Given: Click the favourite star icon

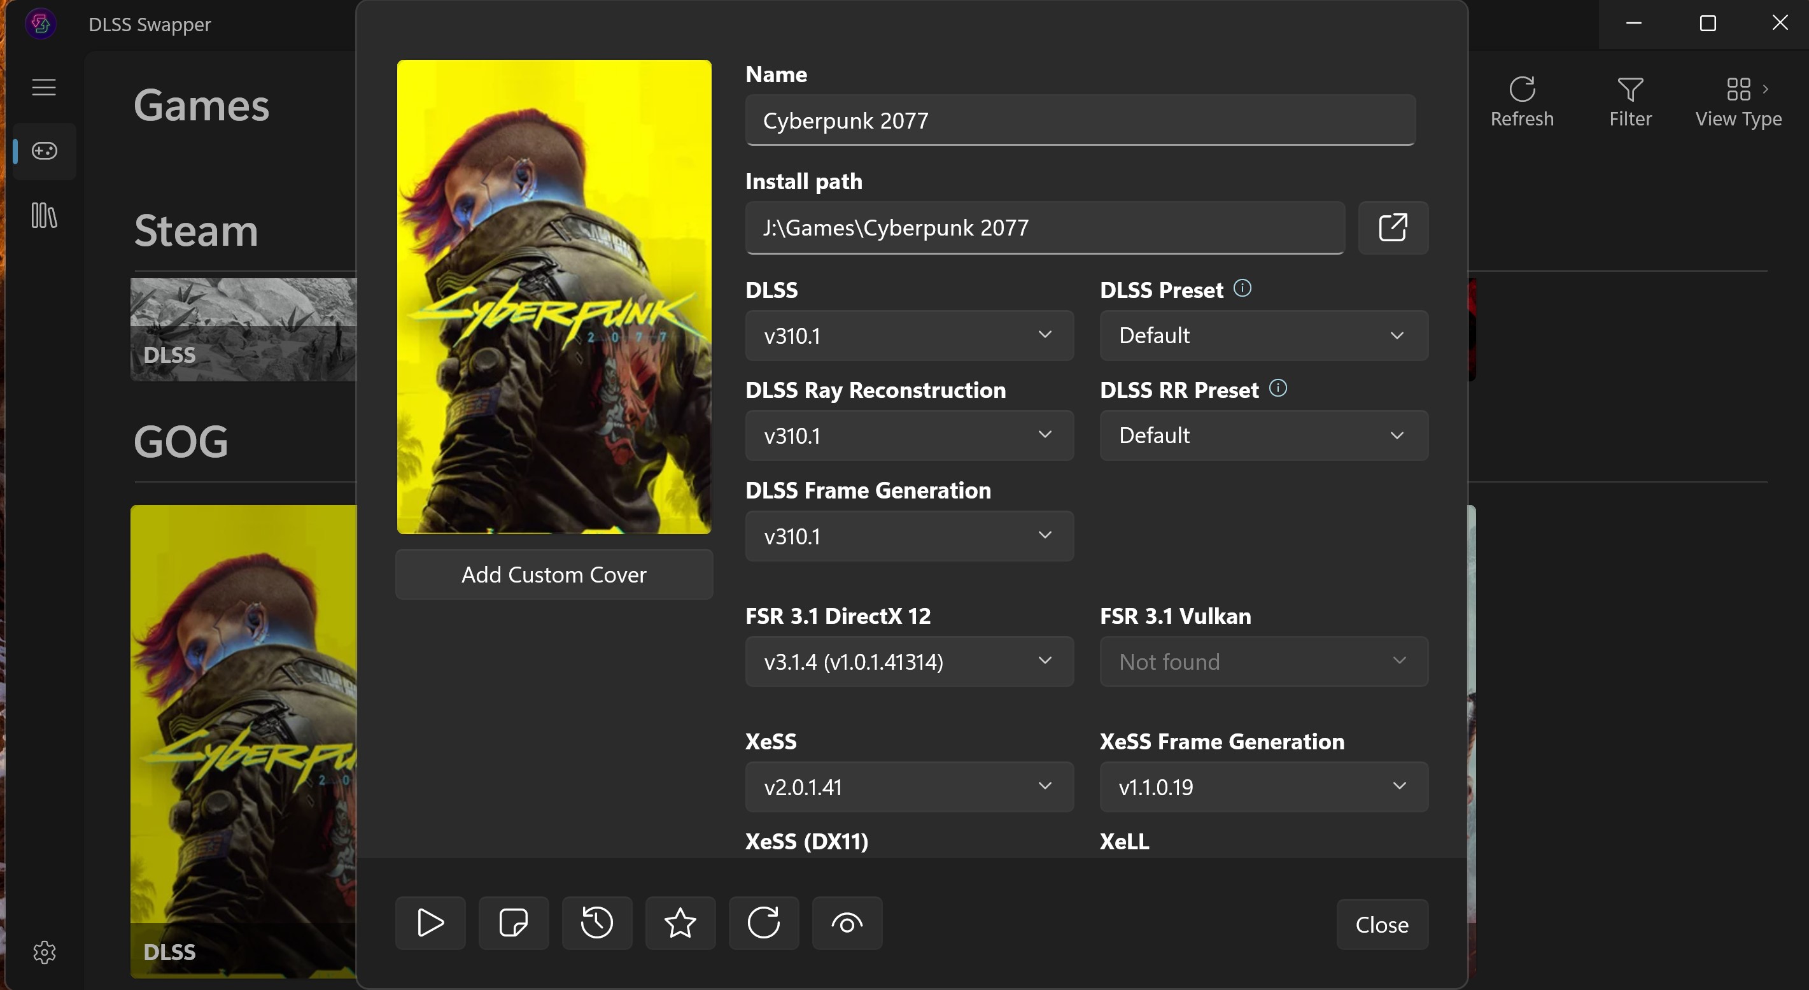Looking at the screenshot, I should pyautogui.click(x=680, y=923).
